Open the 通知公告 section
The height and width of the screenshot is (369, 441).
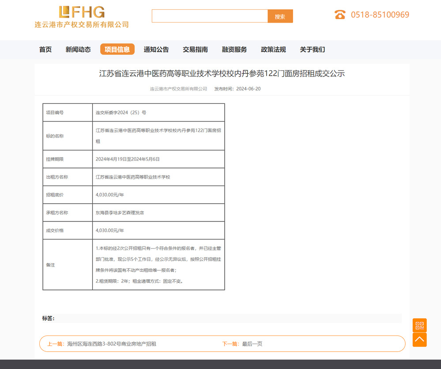point(156,49)
